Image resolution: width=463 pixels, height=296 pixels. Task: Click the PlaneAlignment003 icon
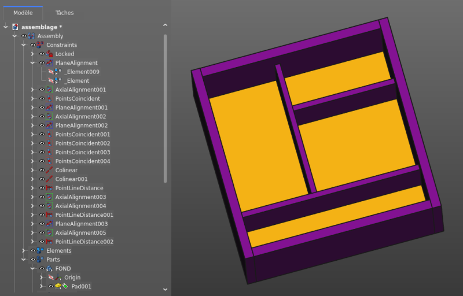point(49,224)
